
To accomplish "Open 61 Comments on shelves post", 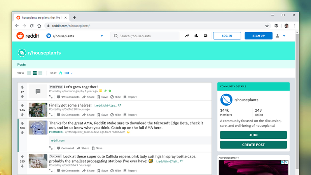I will point(68,115).
